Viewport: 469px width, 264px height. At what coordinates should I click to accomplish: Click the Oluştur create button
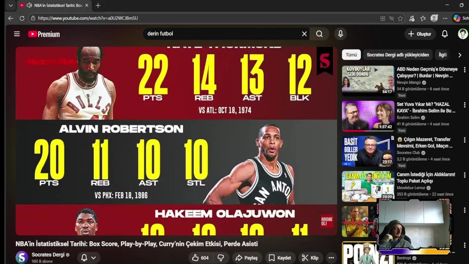coord(420,34)
